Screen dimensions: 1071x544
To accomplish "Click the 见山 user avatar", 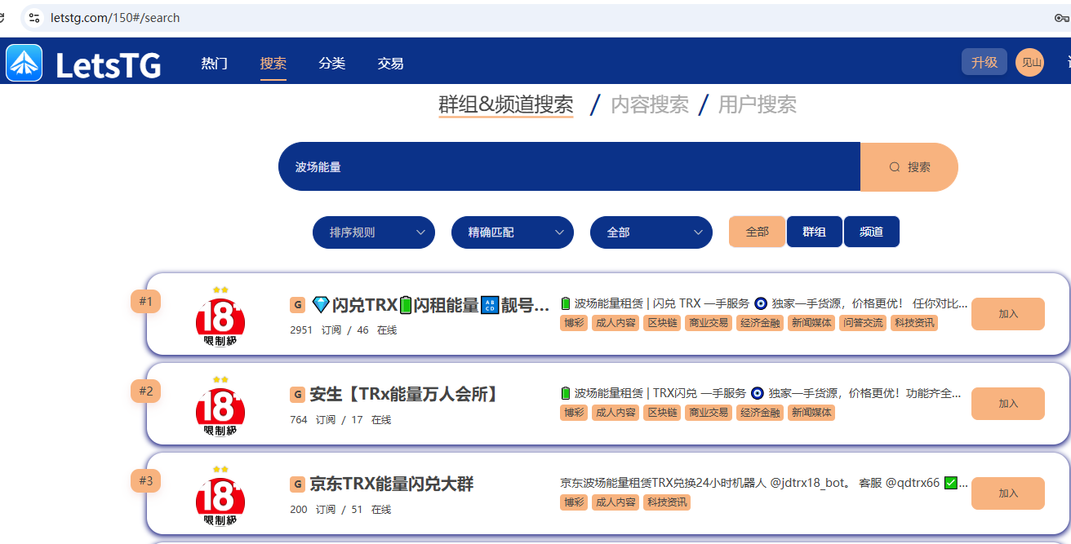I will click(1029, 63).
